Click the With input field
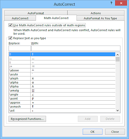 pos(76,48)
